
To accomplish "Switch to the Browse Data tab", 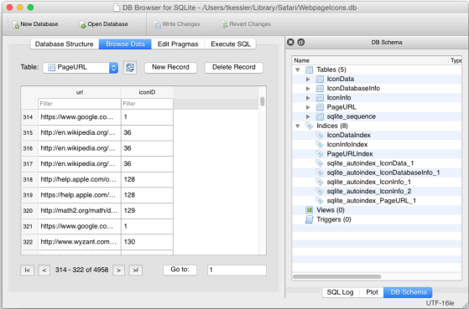I will [125, 44].
